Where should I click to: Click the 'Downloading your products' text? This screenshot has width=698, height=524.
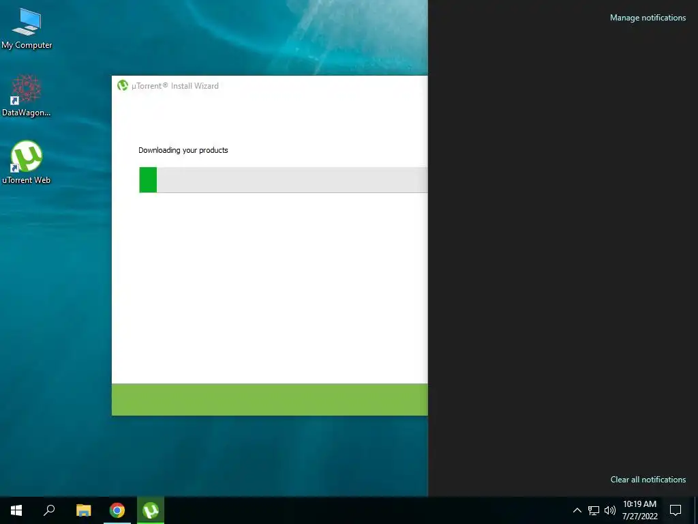click(183, 150)
